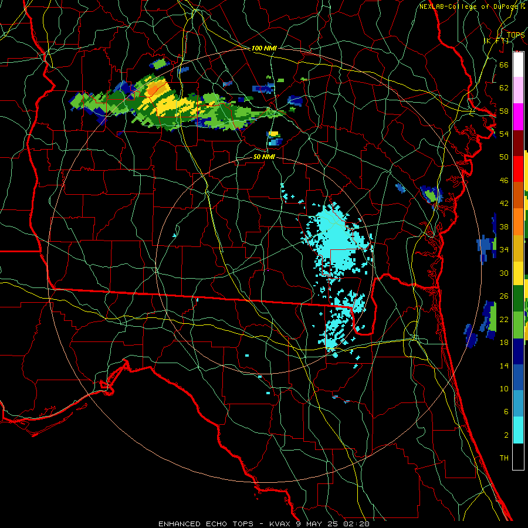Click the 66 value on the scale
Image resolution: width=528 pixels, height=528 pixels.
504,65
